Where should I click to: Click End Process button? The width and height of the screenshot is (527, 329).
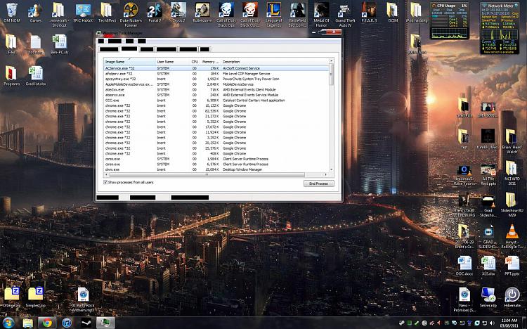[x=318, y=183]
